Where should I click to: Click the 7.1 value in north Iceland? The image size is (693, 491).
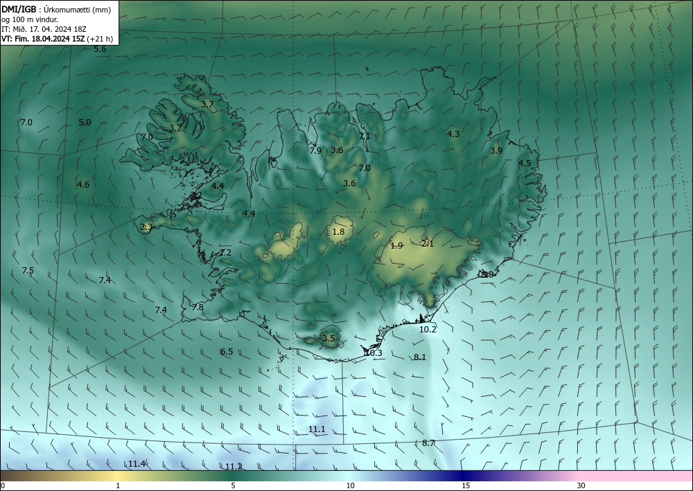(x=365, y=136)
